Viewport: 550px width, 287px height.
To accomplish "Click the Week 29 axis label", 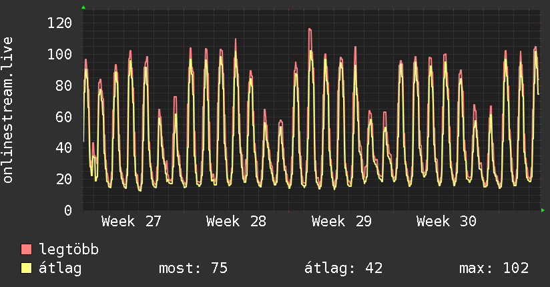I will (341, 222).
